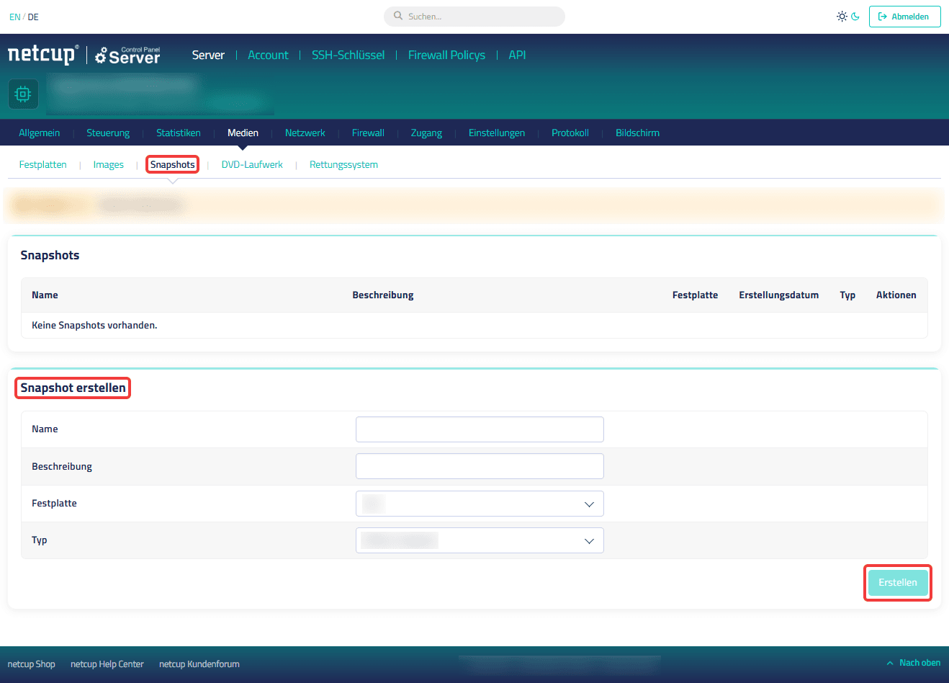Open netcup Help Center link

click(107, 664)
